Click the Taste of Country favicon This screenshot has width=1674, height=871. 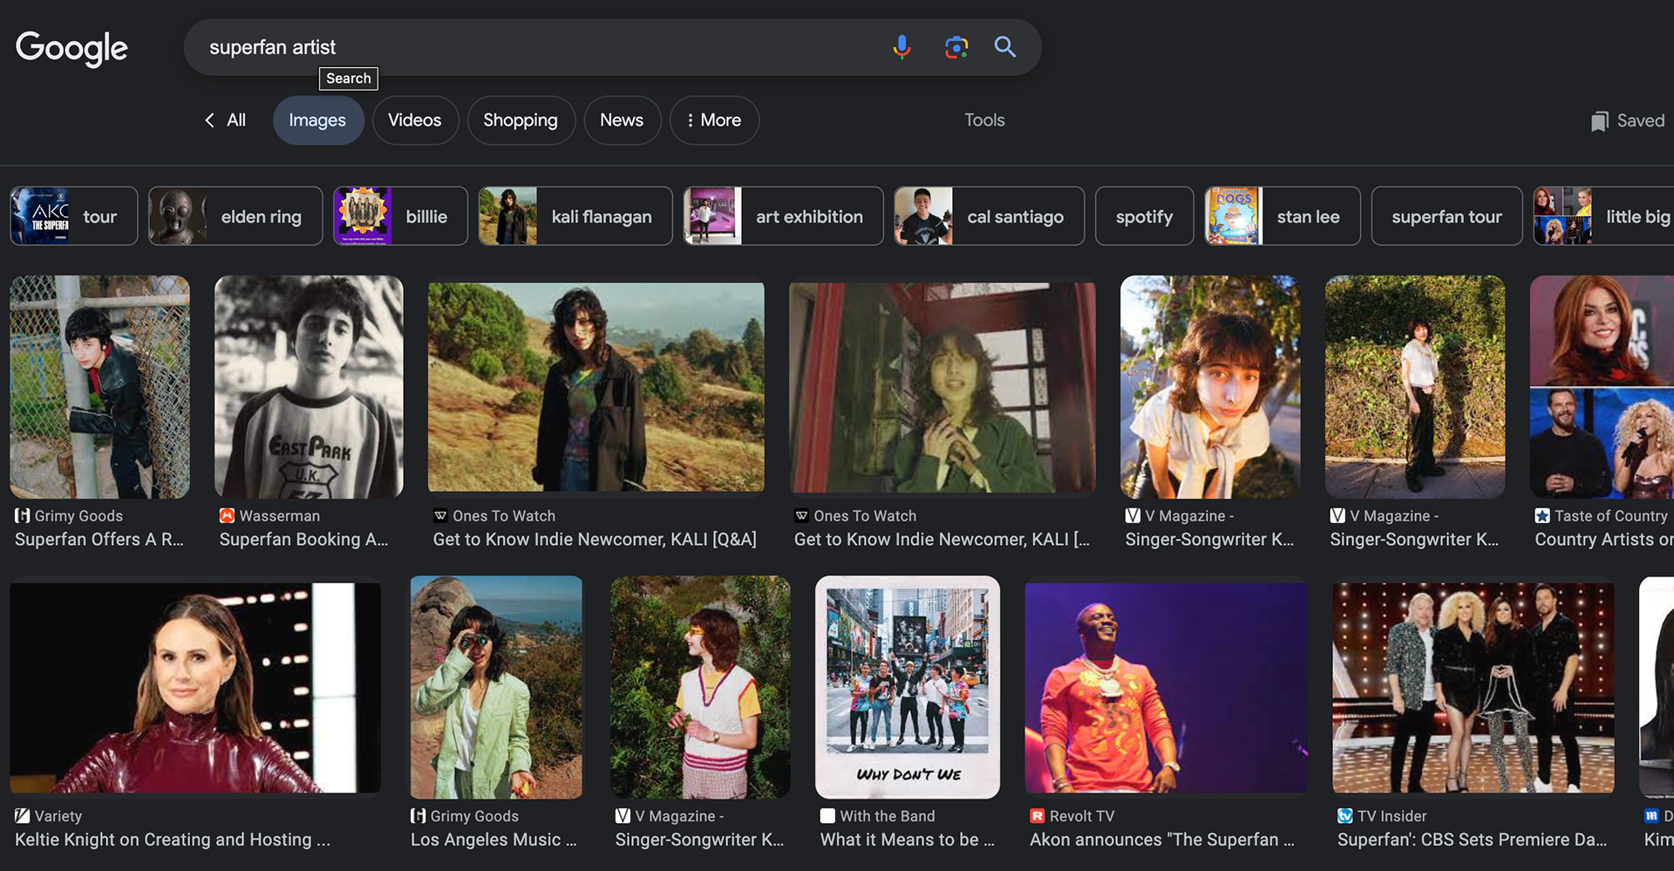[x=1542, y=515]
